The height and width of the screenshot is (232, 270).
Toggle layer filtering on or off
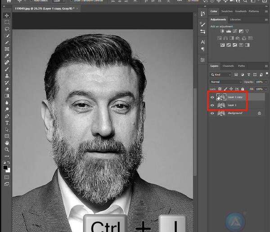[267, 73]
